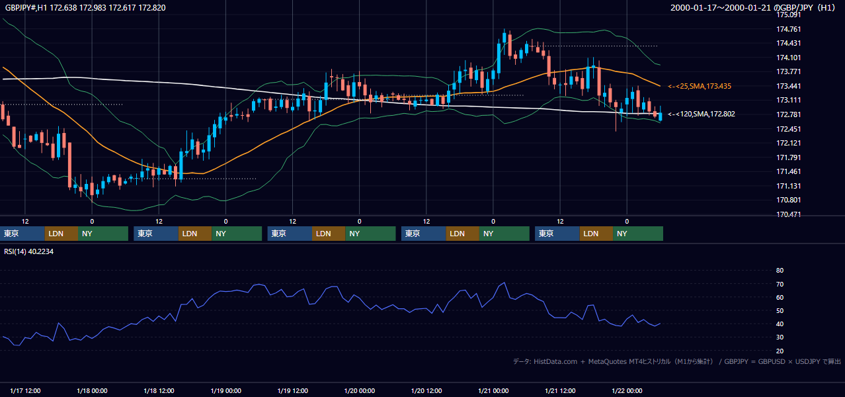
Task: Click the leftmost 東京 session block
Action: click(x=22, y=234)
